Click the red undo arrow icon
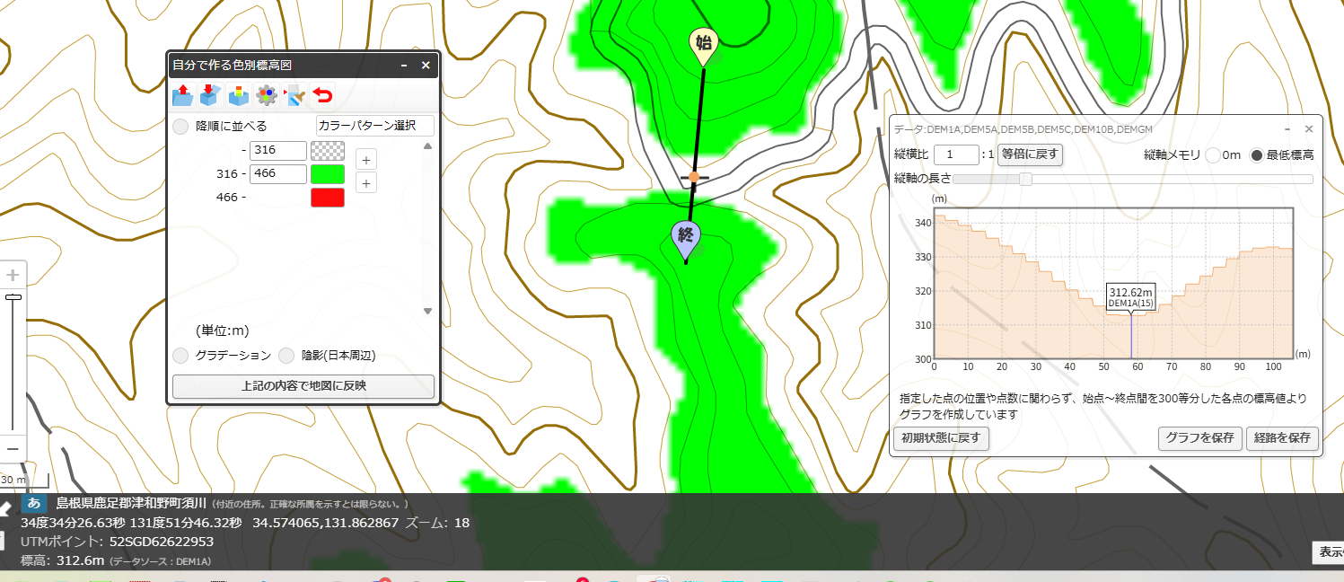Image resolution: width=1344 pixels, height=582 pixels. (x=323, y=94)
